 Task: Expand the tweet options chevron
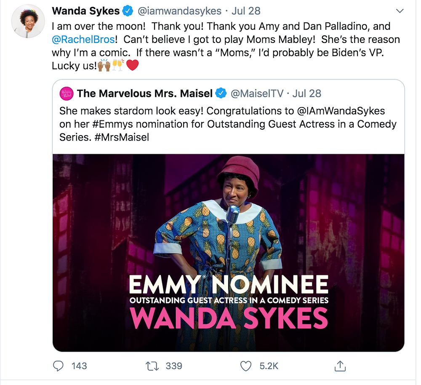(x=400, y=11)
